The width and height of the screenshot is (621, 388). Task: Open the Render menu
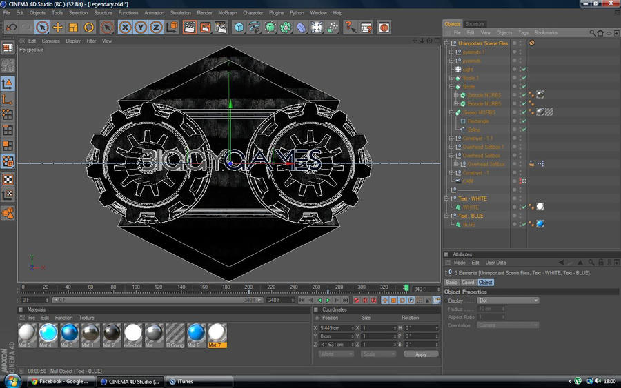[204, 12]
